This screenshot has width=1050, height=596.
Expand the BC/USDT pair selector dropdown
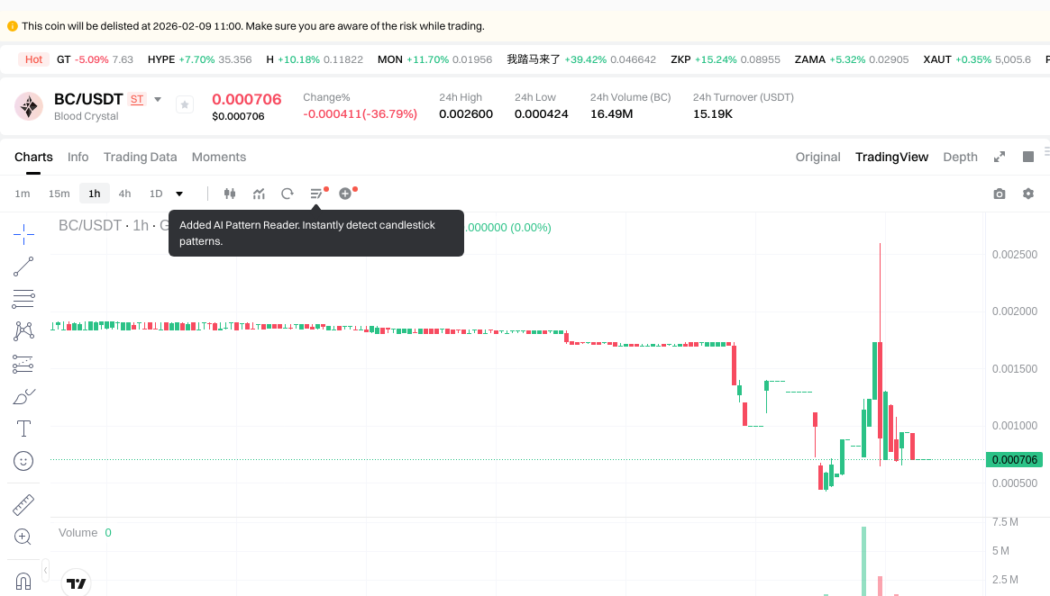coord(158,99)
